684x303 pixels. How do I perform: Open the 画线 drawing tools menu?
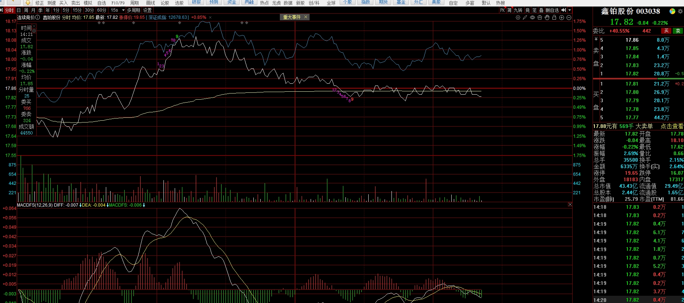(x=150, y=3)
